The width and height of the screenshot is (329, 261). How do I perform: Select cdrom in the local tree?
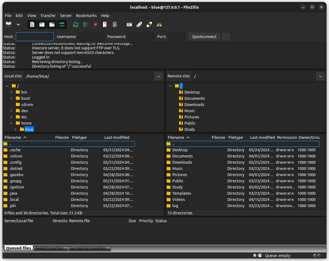pyautogui.click(x=27, y=105)
